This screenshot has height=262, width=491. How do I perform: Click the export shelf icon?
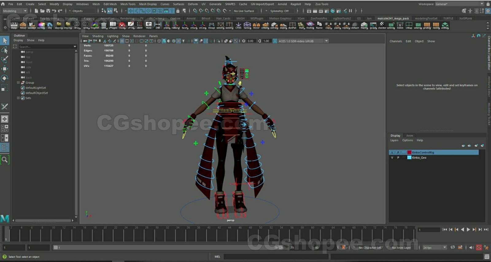(59, 25)
